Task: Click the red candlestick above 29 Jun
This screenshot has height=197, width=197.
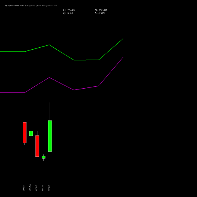Action: (x=25, y=132)
